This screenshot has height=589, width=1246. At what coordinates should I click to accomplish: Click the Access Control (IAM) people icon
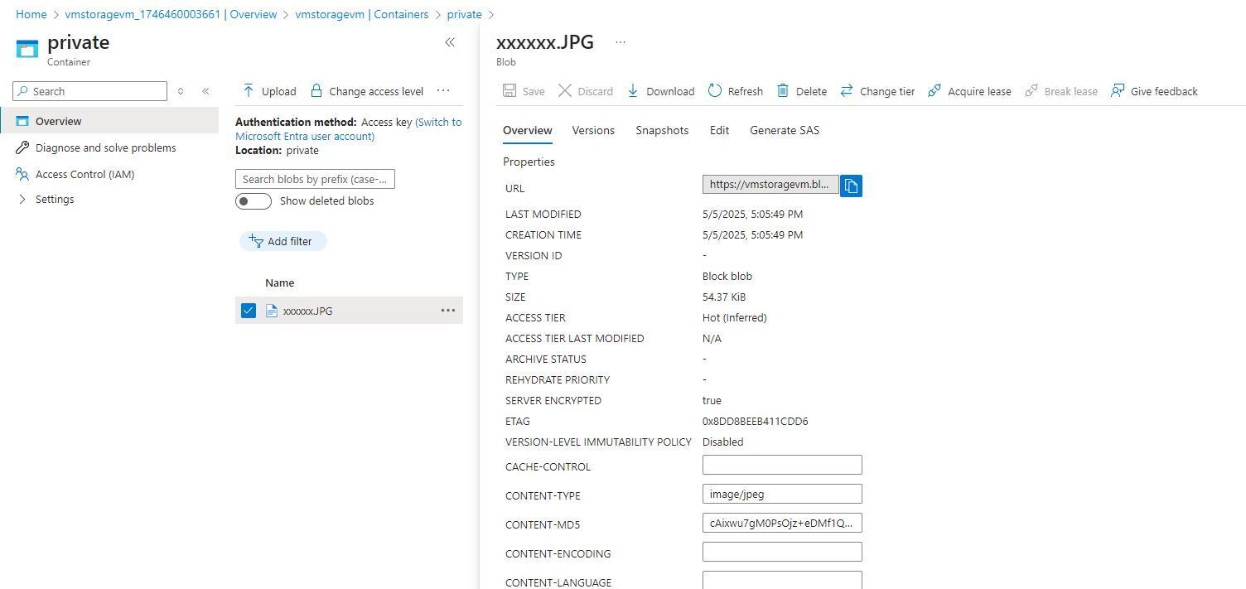tap(22, 174)
